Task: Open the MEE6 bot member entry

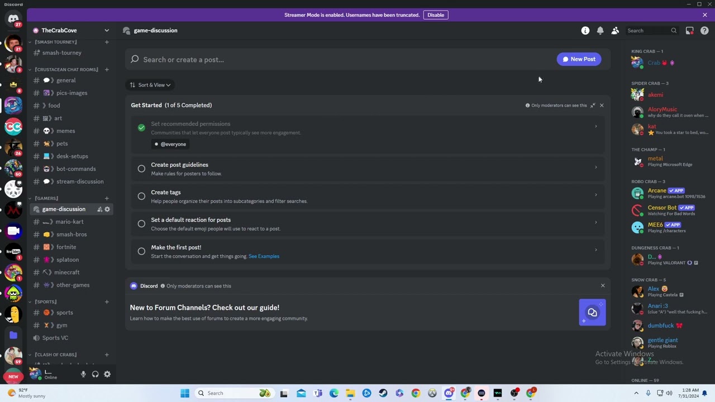Action: 669,227
